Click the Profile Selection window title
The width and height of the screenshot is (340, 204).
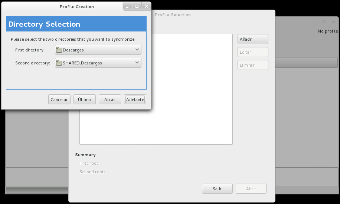point(173,15)
